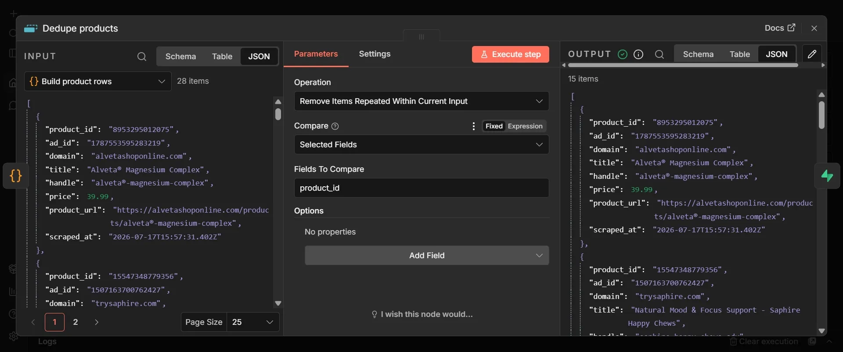843x352 pixels.
Task: Run the Execute step button
Action: tap(511, 54)
